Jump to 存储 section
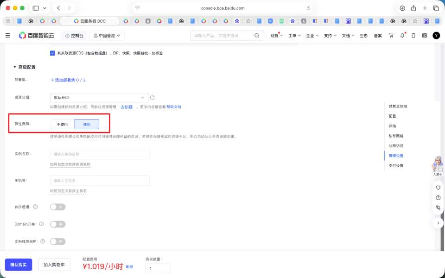445x278 pixels. coord(392,126)
